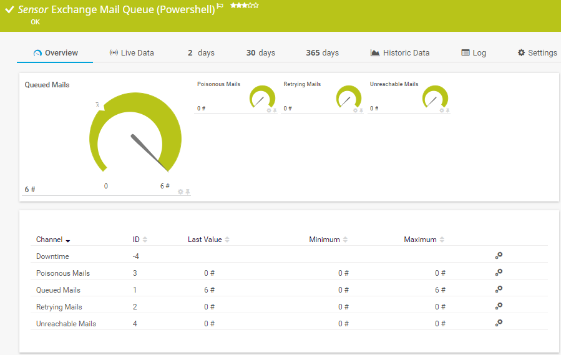Open the Historic Data tab
This screenshot has width=561, height=355.
point(399,53)
